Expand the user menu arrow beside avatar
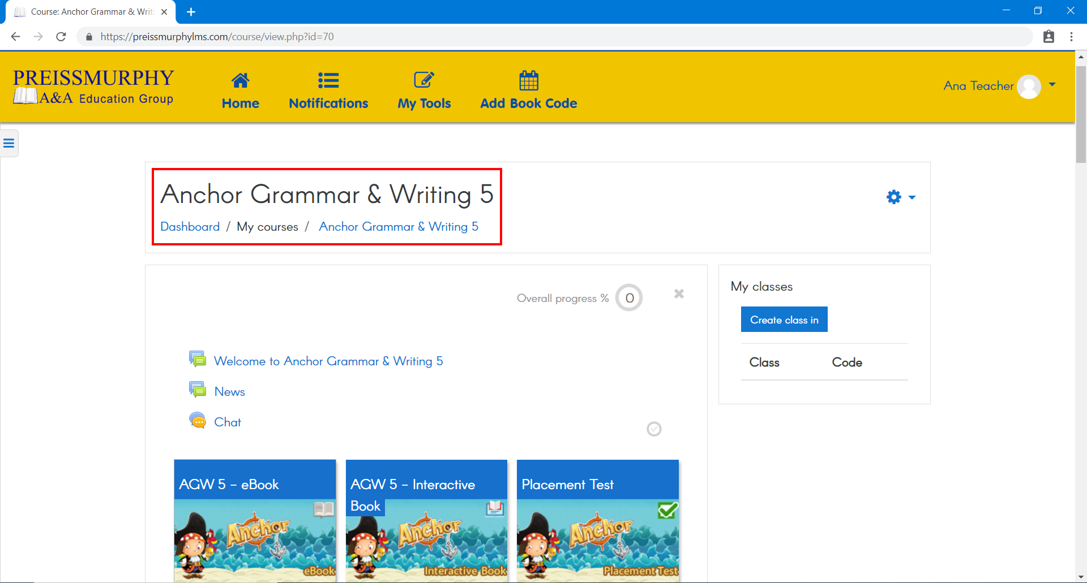This screenshot has height=583, width=1087. (1052, 85)
